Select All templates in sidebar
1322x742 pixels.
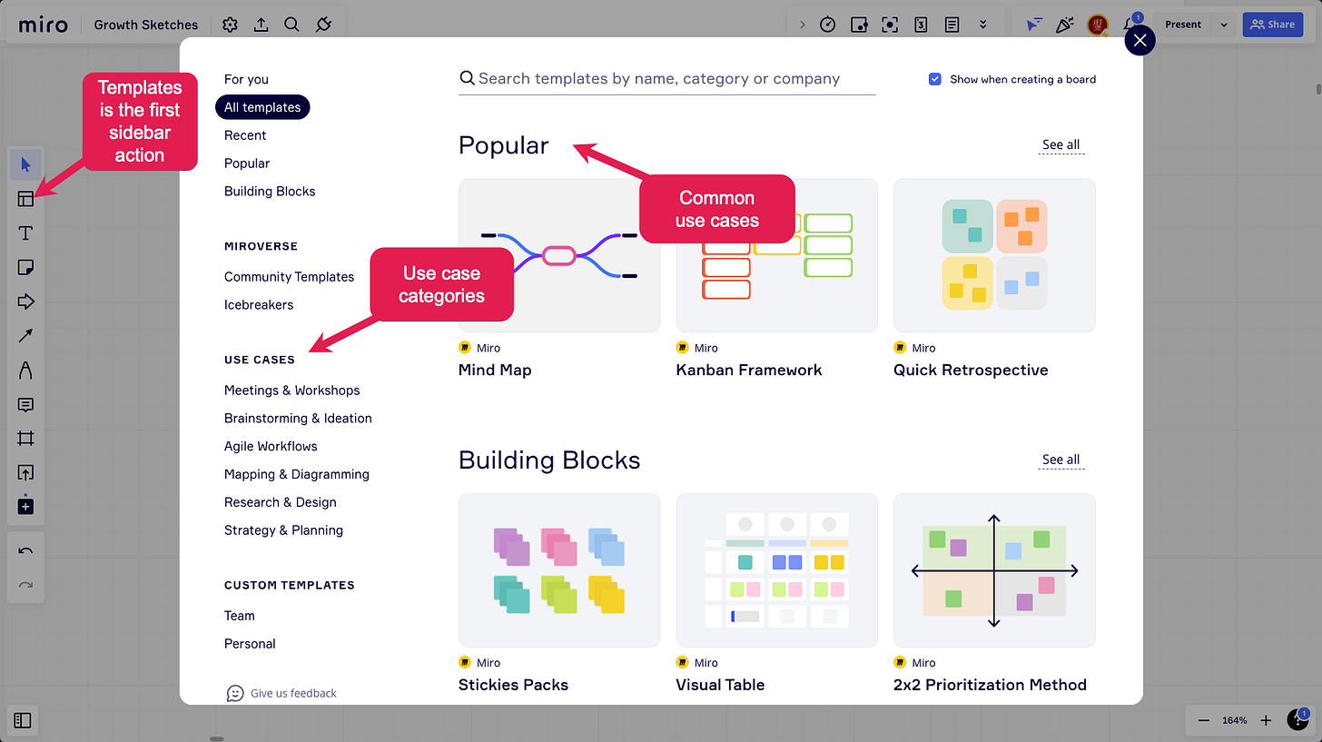[262, 107]
